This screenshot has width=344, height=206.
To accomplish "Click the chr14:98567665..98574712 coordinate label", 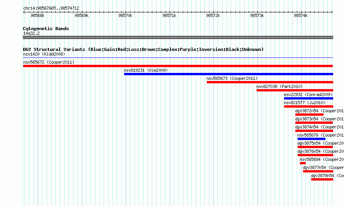I will (51, 8).
